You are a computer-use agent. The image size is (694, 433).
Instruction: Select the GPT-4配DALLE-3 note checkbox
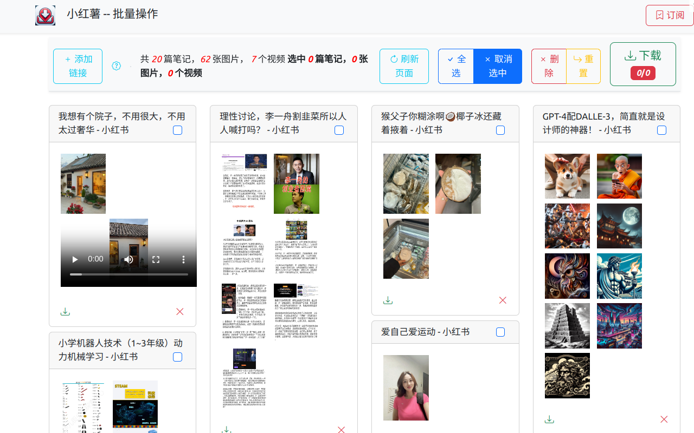coord(661,130)
